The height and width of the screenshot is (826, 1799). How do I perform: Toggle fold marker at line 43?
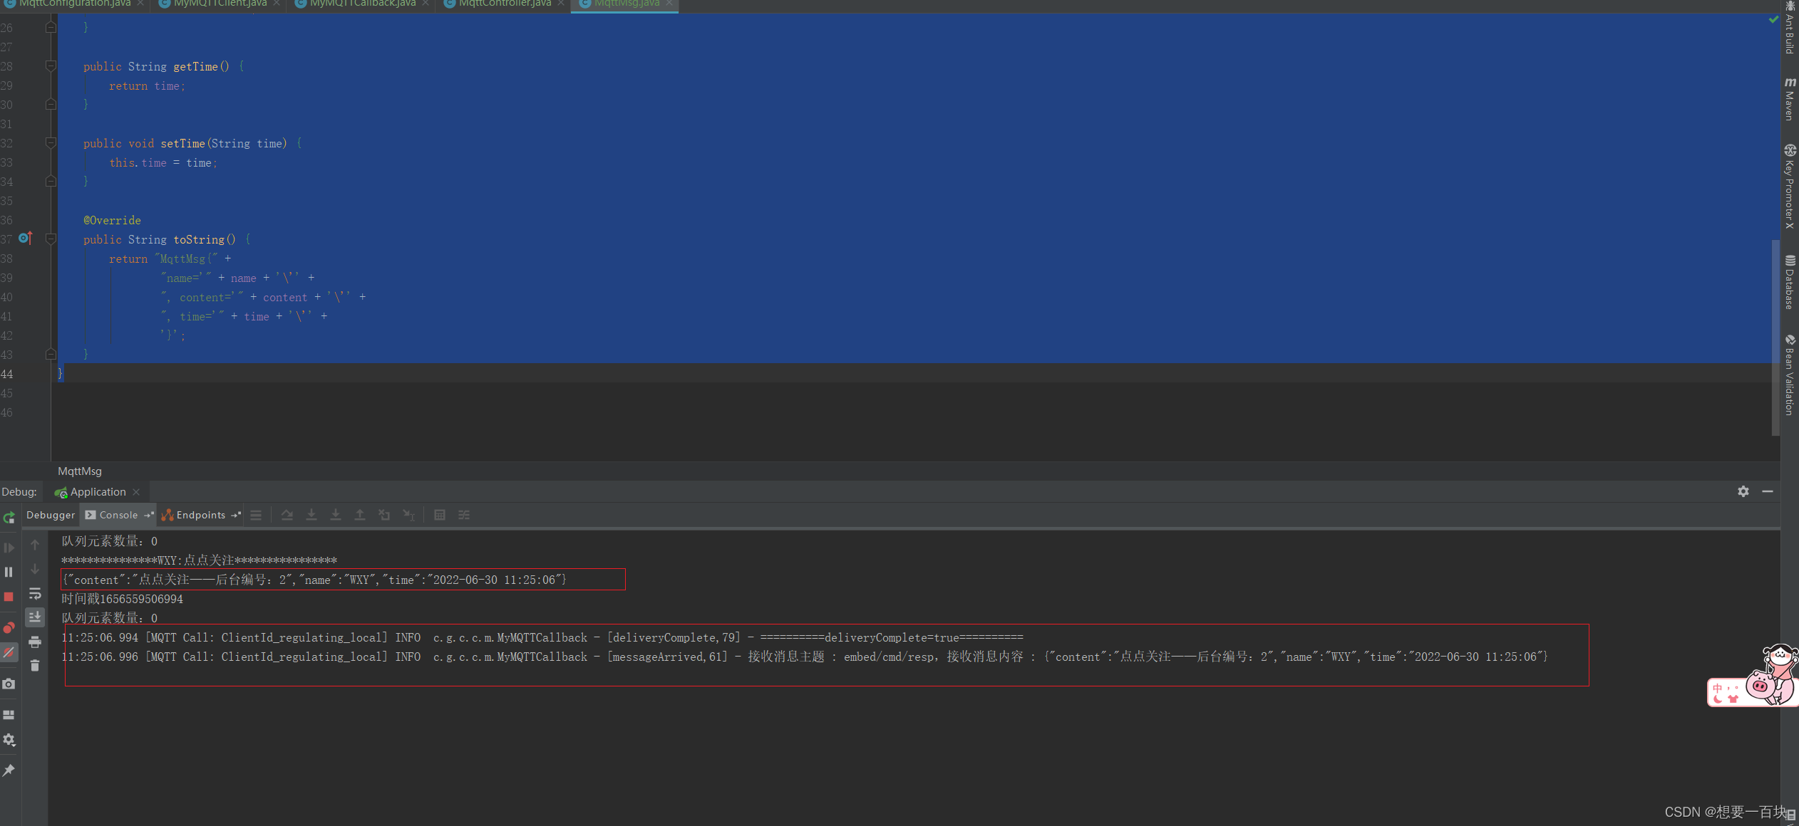pyautogui.click(x=51, y=354)
